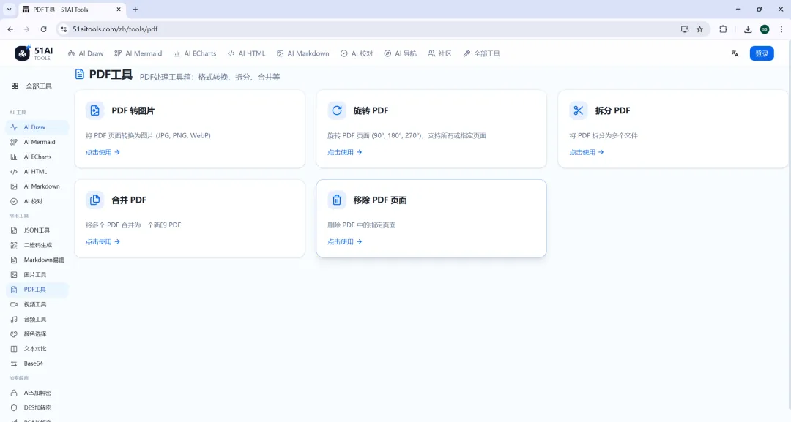Select 文本对比 in the sidebar

[37, 348]
